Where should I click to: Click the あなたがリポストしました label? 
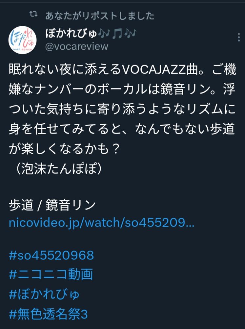pos(100,16)
